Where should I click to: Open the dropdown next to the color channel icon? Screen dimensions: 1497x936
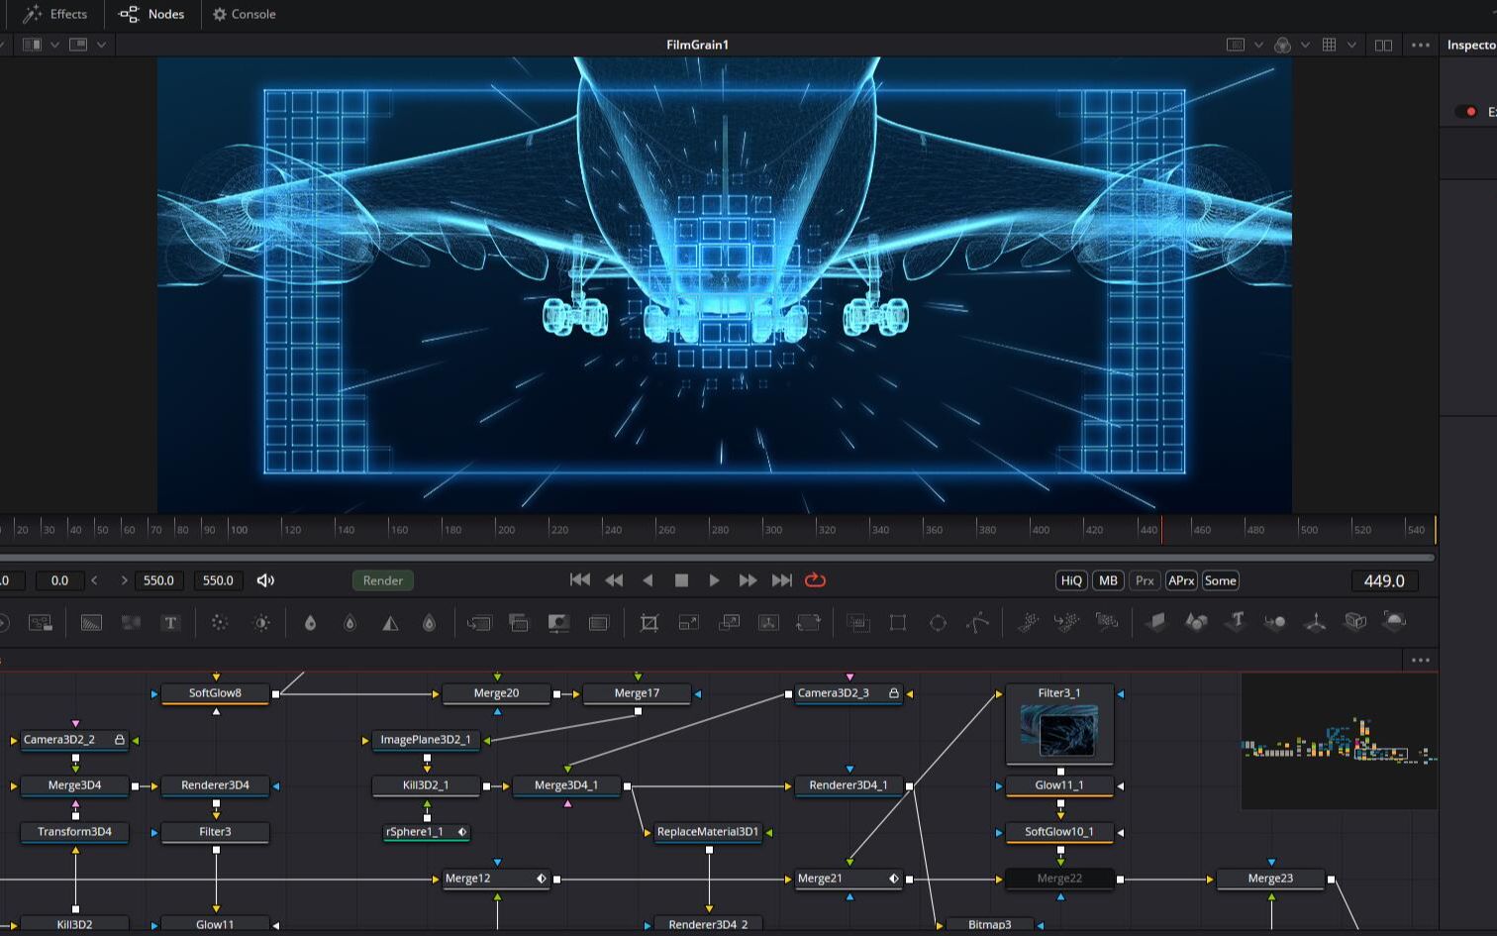click(1305, 45)
